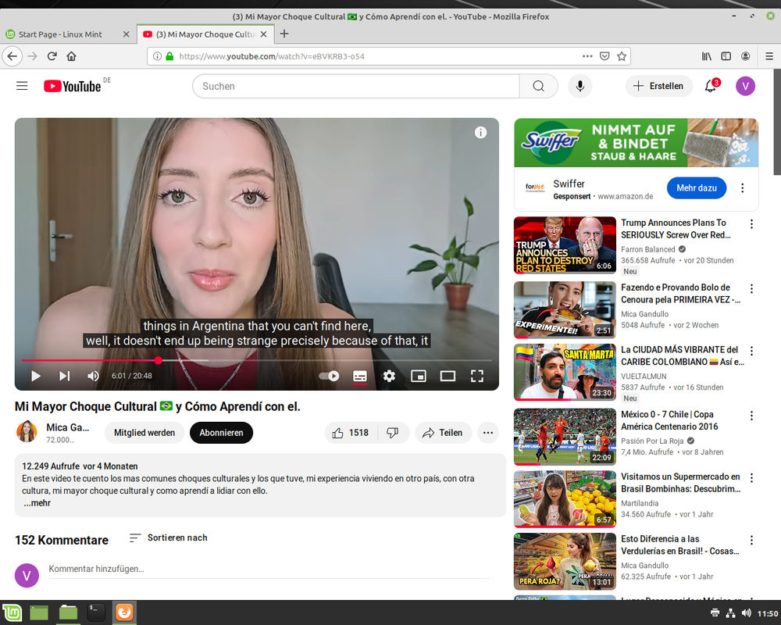Expand description with ...mehr
The image size is (781, 625).
[37, 503]
